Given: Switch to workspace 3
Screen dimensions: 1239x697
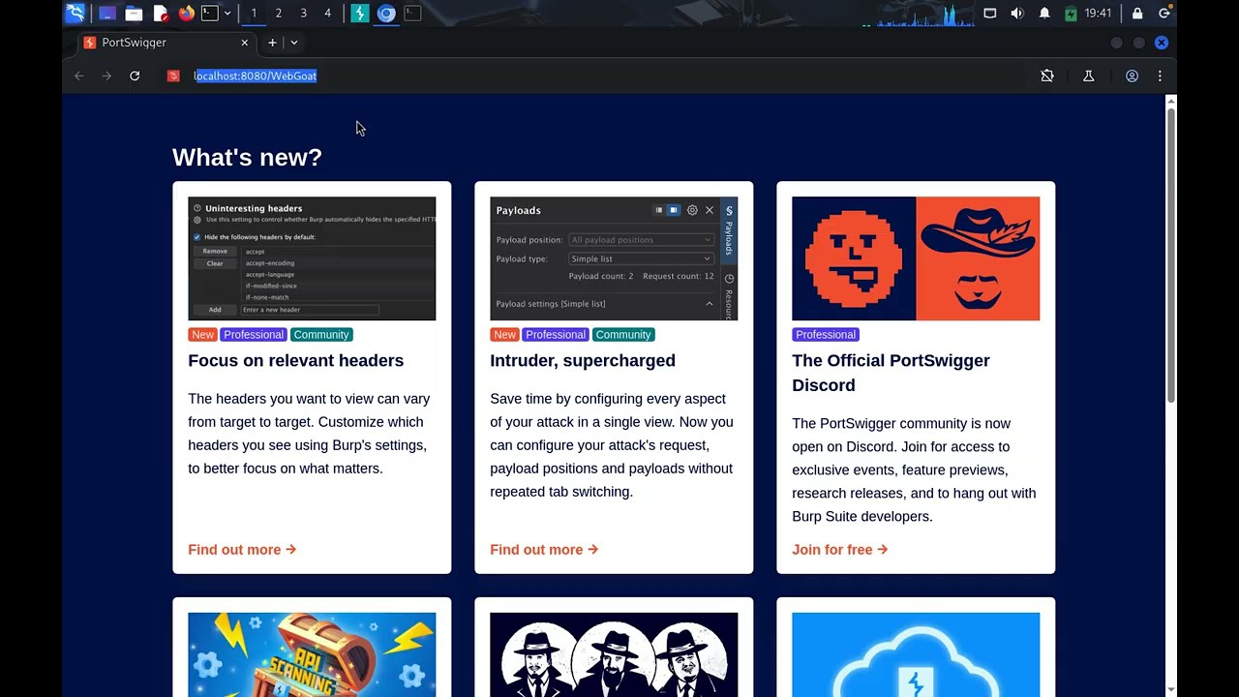Looking at the screenshot, I should [x=303, y=14].
